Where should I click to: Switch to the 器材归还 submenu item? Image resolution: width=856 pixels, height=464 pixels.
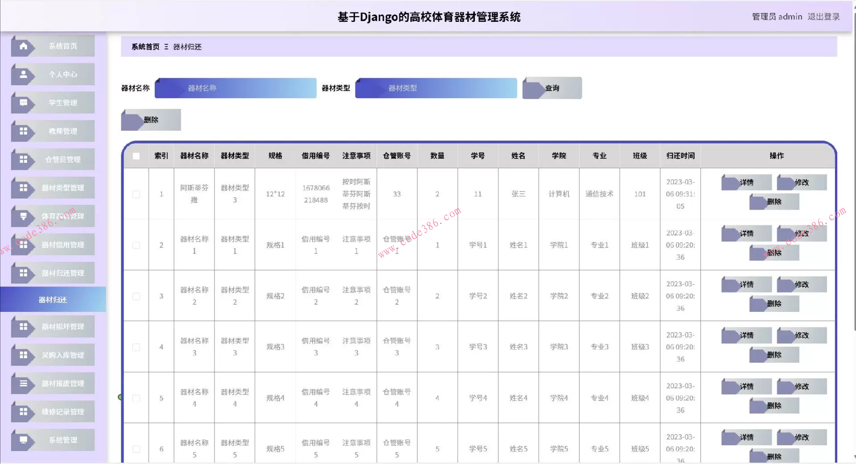click(53, 300)
